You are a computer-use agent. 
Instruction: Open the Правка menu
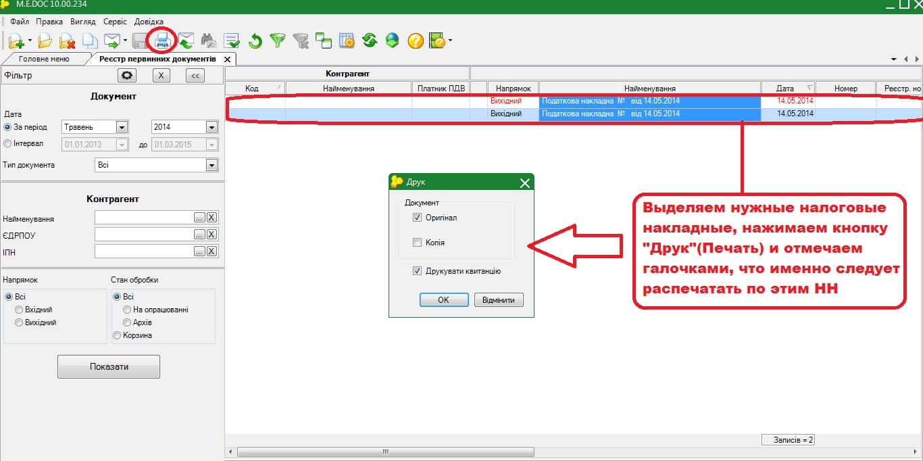[x=50, y=22]
